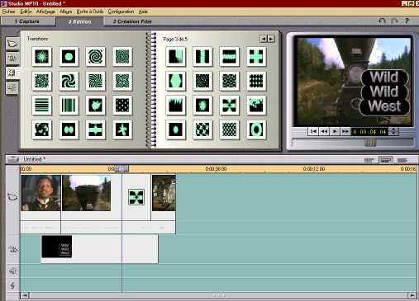Open the timeline toolbox icon beside Untitled

[x=12, y=159]
